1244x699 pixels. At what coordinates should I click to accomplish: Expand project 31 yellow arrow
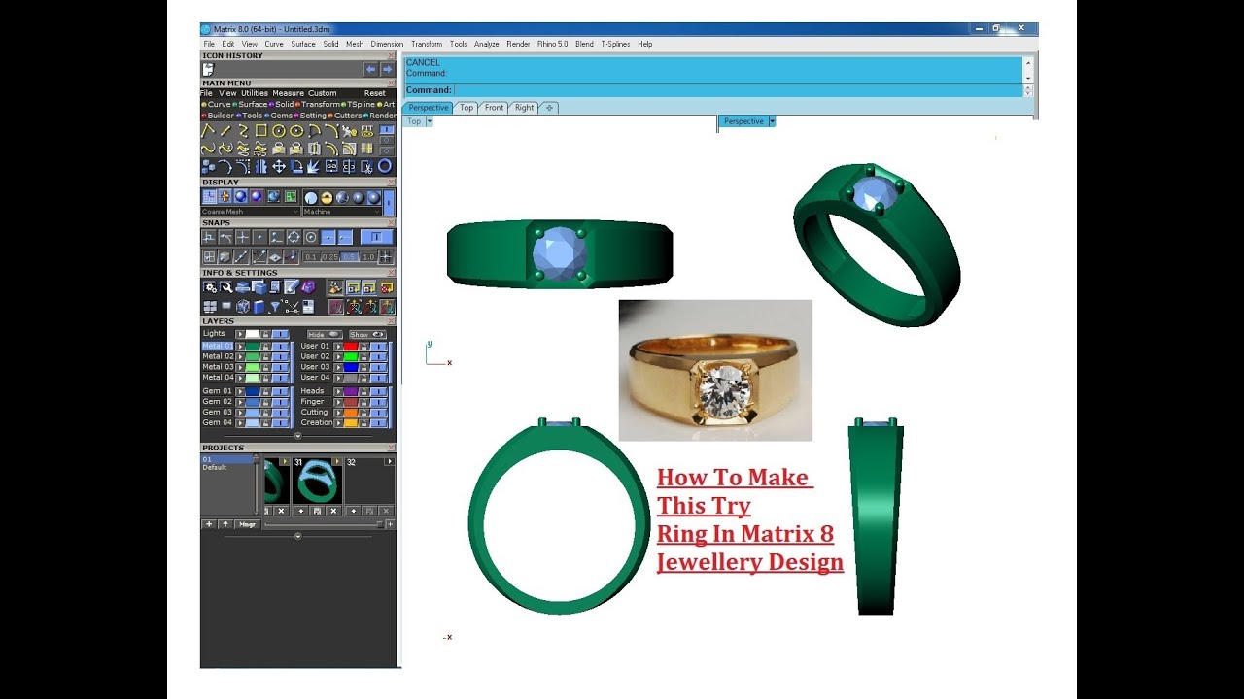point(337,462)
